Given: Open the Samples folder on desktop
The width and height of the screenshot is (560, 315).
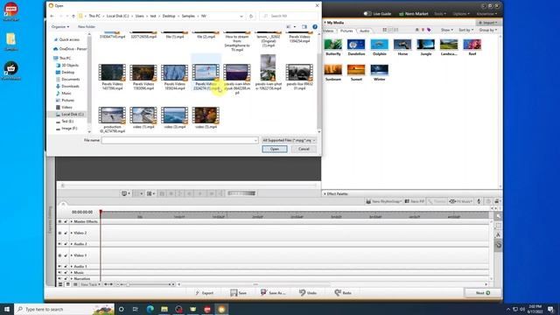Looking at the screenshot, I should pos(10,42).
